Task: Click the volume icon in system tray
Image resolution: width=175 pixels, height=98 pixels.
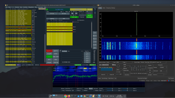Action: point(107,96)
